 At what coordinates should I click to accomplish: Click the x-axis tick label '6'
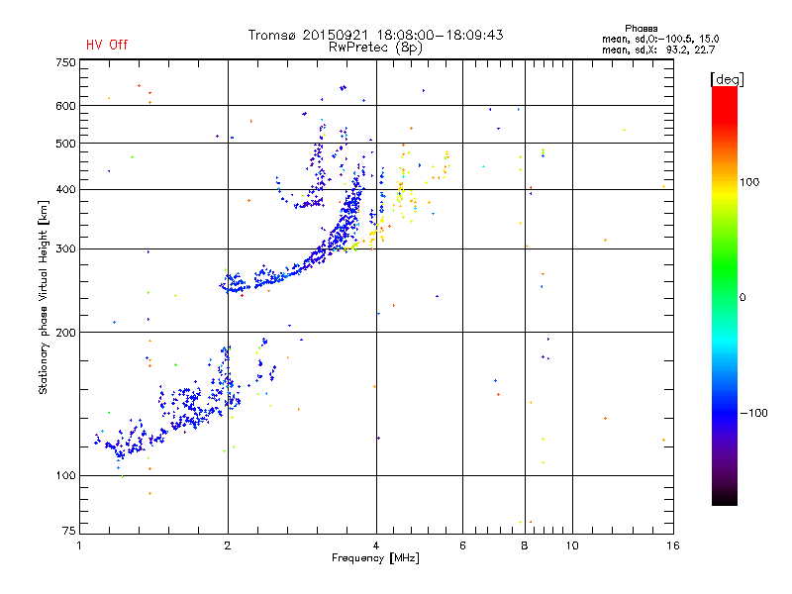[462, 545]
